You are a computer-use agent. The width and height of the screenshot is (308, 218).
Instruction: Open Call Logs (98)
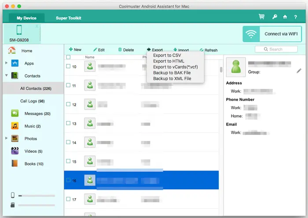33,101
